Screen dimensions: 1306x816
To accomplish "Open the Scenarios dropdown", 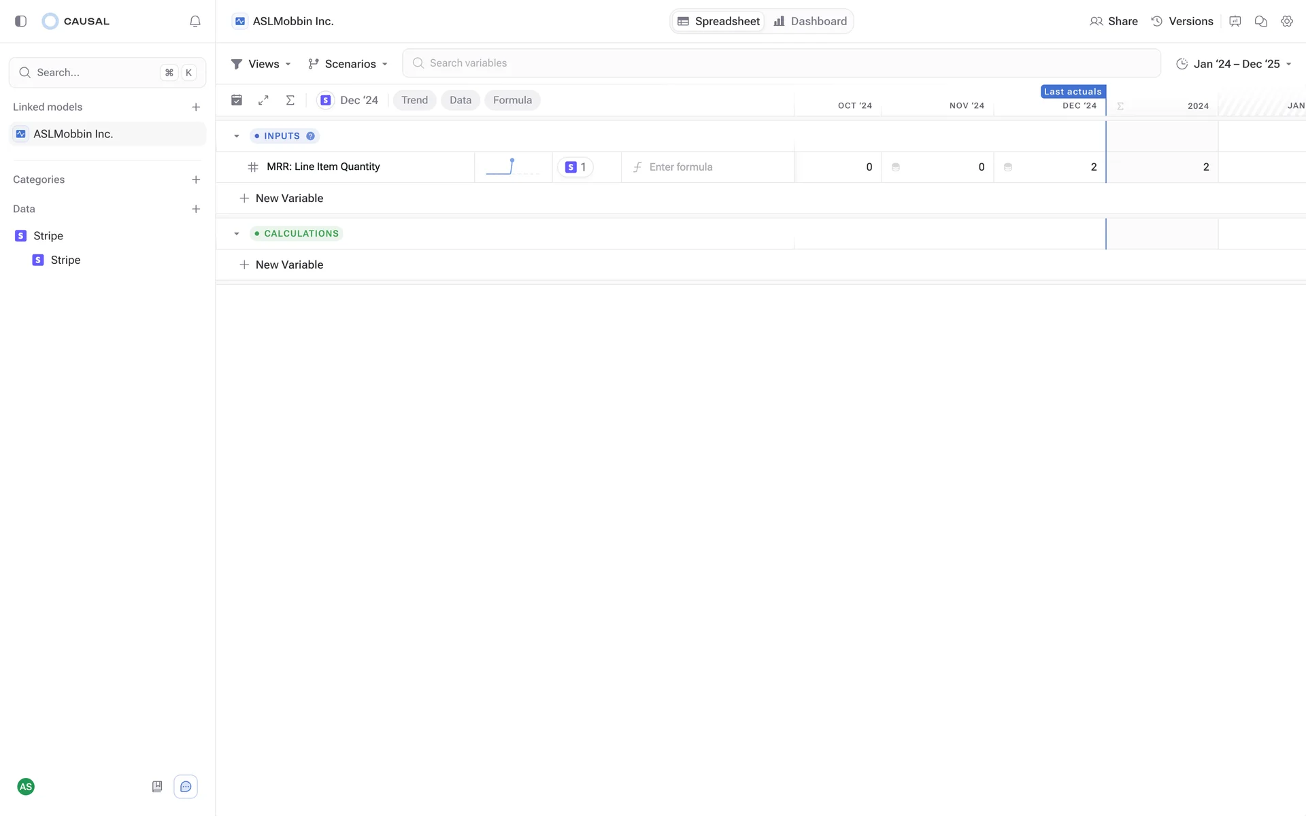I will (x=348, y=64).
